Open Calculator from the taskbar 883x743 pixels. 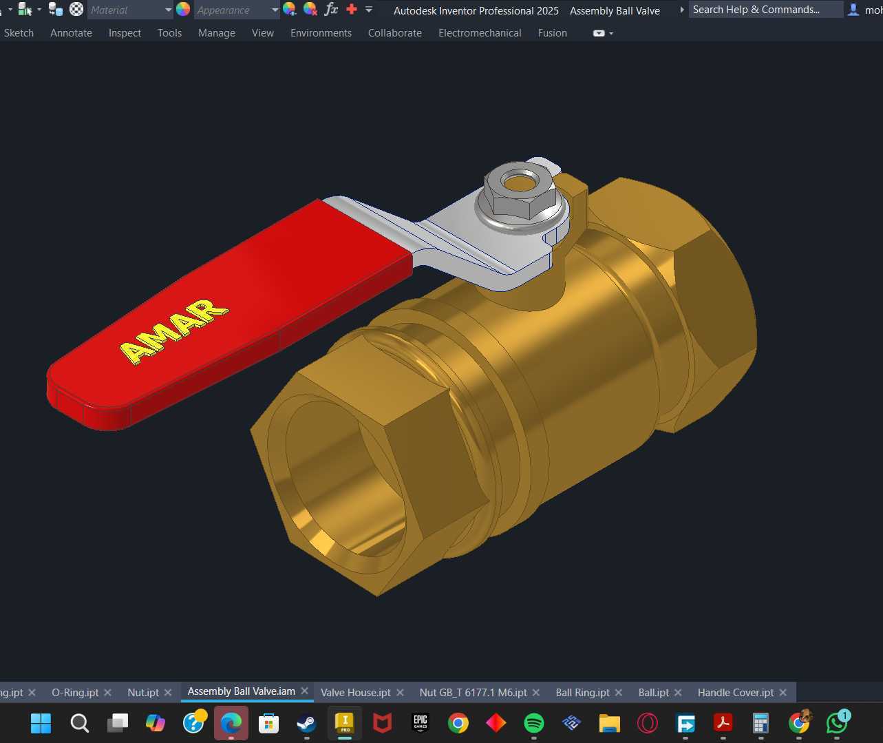click(760, 723)
